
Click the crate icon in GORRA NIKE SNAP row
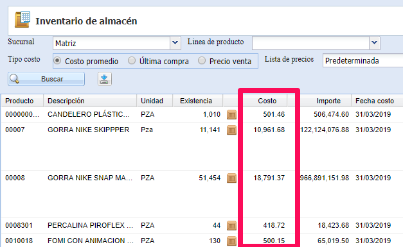(x=231, y=178)
